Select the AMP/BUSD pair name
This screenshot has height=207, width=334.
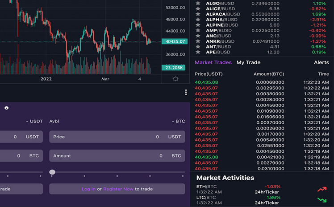tap(218, 30)
